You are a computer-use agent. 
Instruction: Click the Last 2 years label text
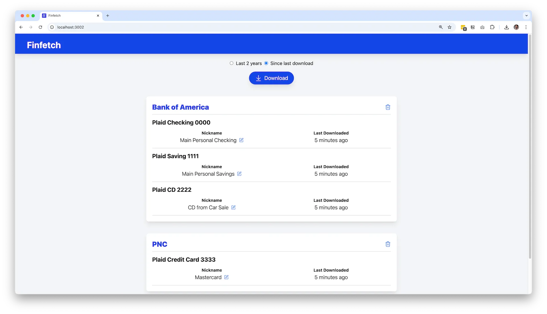click(249, 63)
